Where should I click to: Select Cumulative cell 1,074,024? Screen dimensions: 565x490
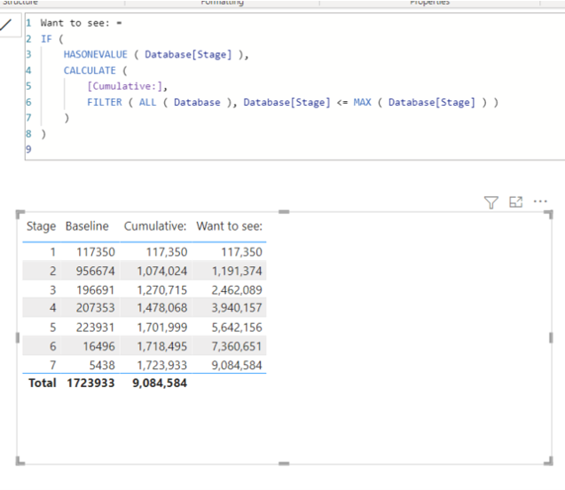[162, 271]
